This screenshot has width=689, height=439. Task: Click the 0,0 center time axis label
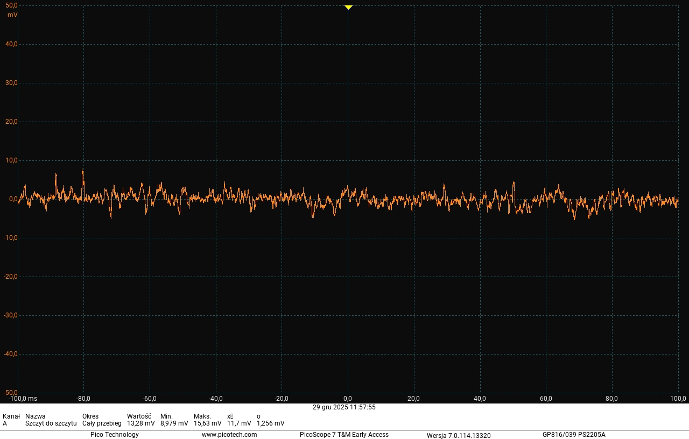point(348,399)
